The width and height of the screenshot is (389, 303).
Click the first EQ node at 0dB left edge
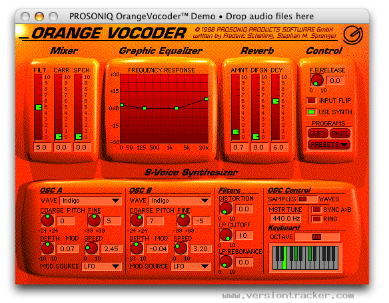click(122, 105)
